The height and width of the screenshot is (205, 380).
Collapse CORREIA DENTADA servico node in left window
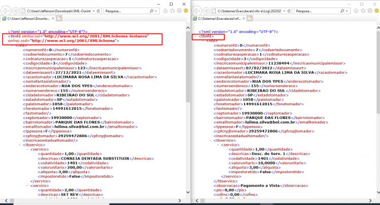click(27, 149)
